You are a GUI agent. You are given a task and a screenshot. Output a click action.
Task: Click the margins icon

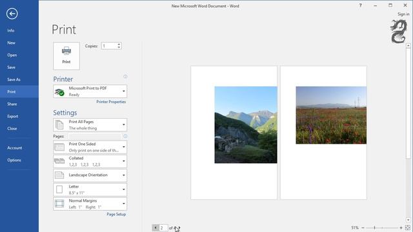point(59,204)
